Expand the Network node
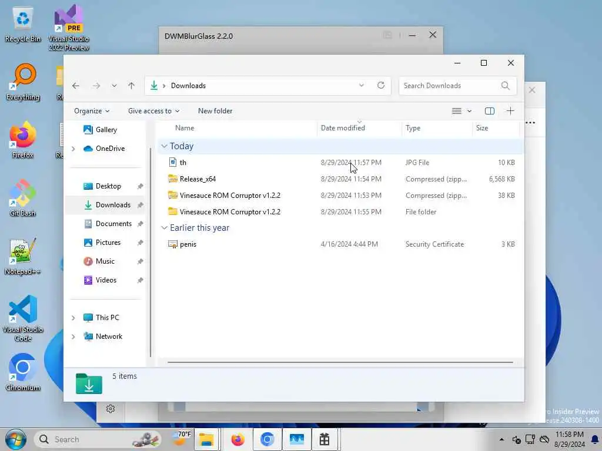The image size is (602, 451). [73, 336]
